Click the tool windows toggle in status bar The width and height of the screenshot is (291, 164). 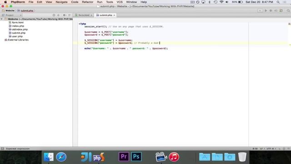point(2,149)
